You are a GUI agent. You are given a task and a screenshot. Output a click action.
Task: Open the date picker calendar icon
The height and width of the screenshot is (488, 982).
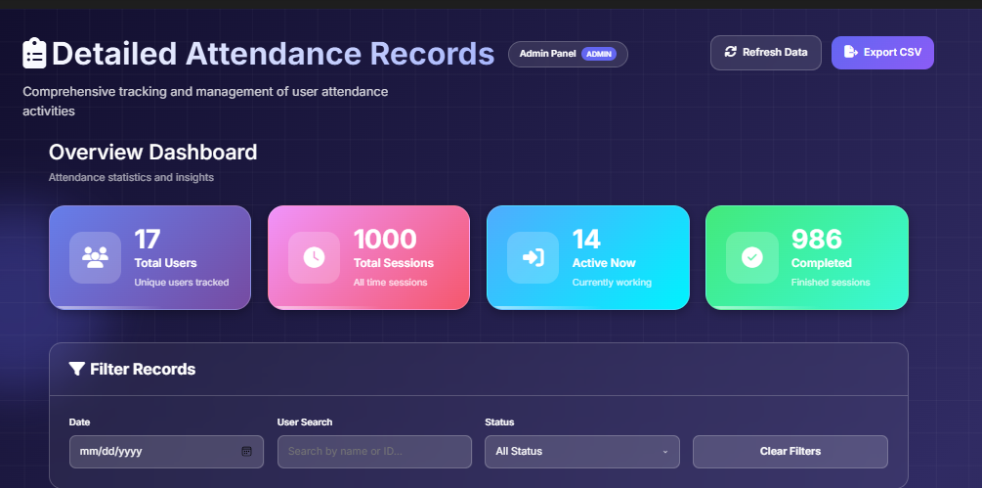(x=247, y=451)
